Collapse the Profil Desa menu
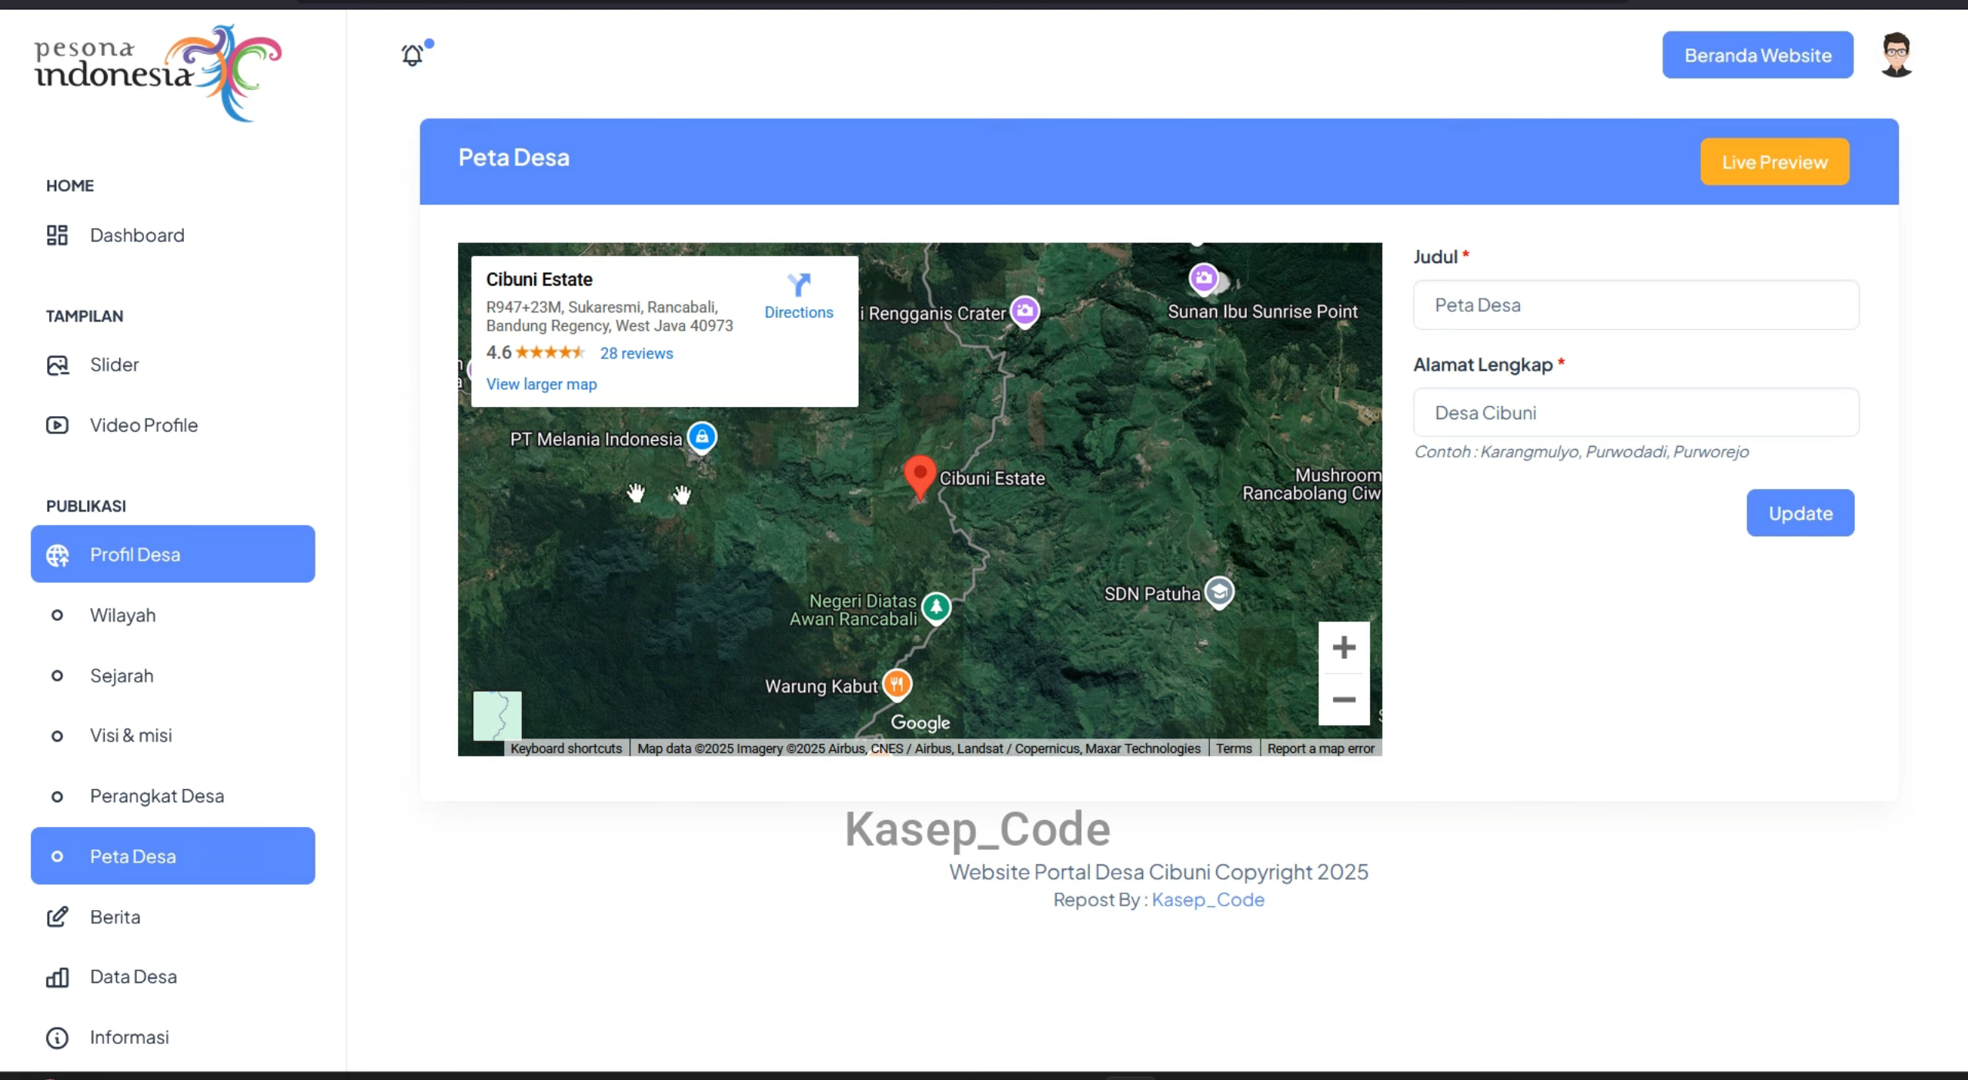The width and height of the screenshot is (1968, 1080). point(173,554)
